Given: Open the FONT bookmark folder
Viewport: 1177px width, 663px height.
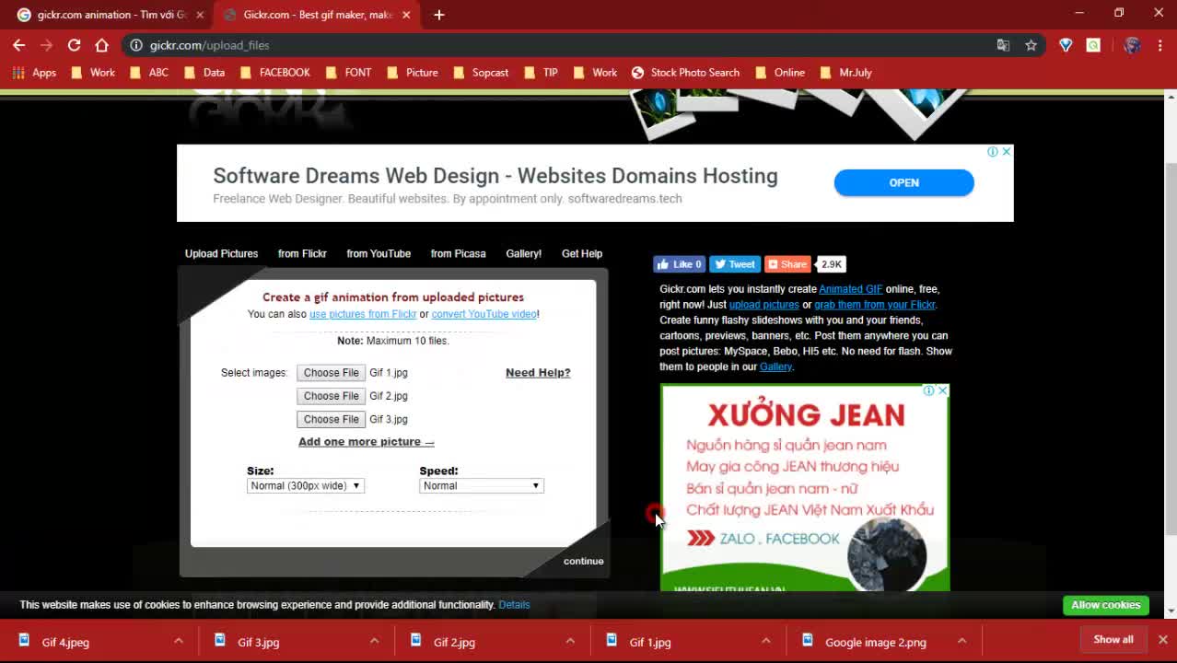Looking at the screenshot, I should tap(348, 73).
